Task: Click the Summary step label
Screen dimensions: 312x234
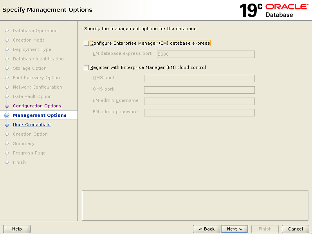Action: click(23, 143)
